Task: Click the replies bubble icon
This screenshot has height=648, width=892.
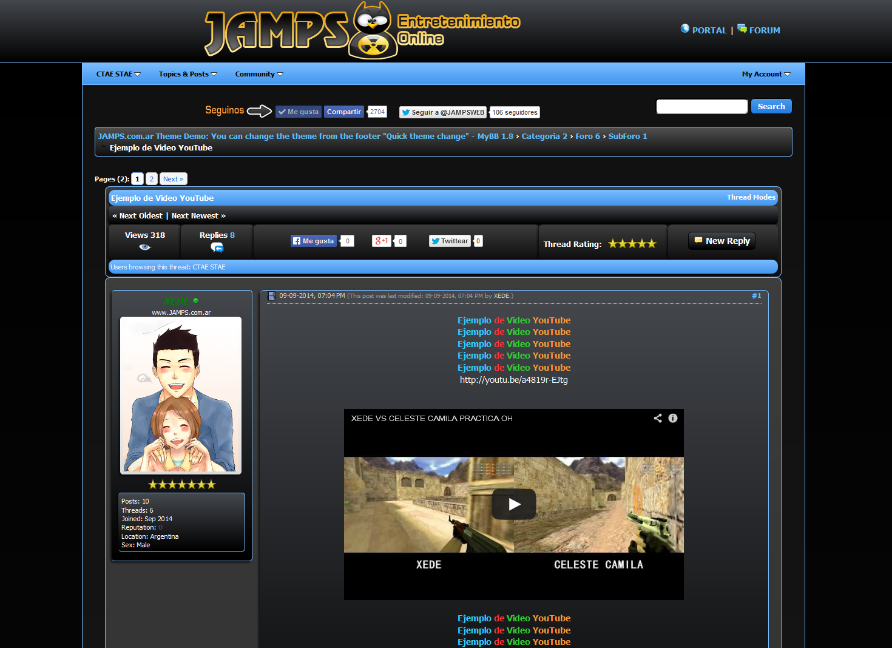Action: pyautogui.click(x=217, y=248)
